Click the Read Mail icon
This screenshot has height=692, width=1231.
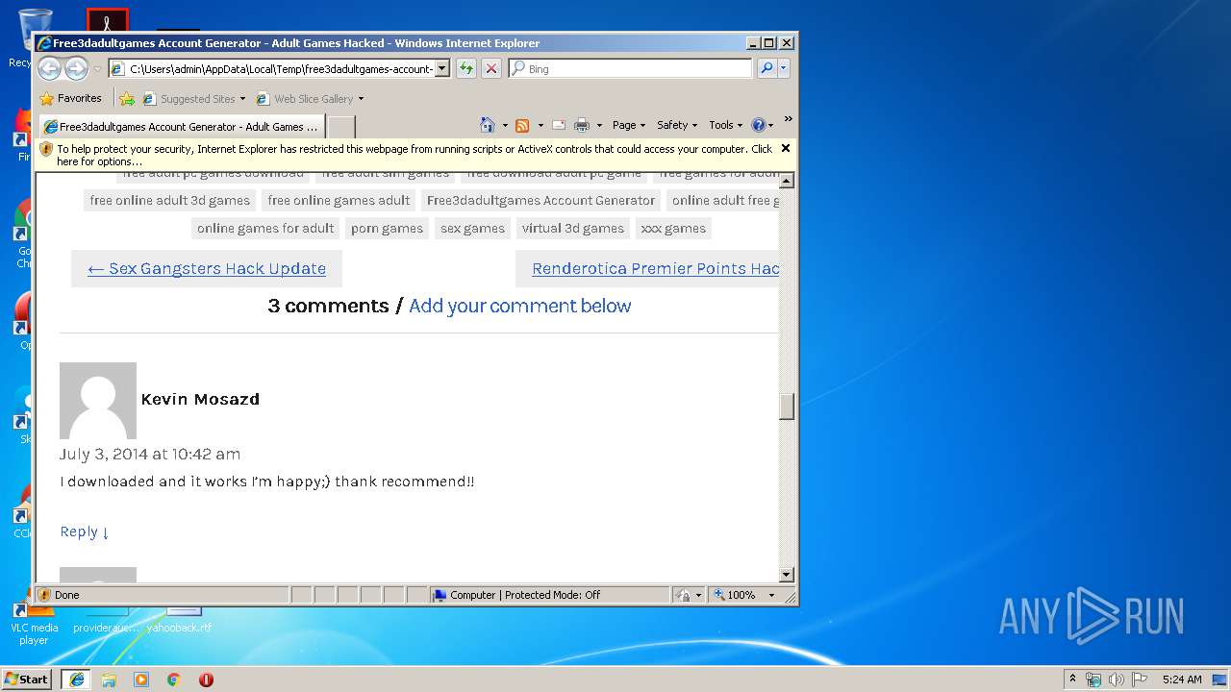558,125
